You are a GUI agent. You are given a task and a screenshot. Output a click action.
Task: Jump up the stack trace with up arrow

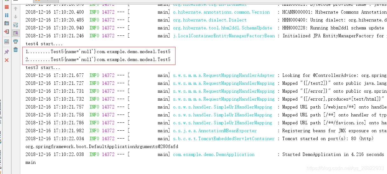click(x=16, y=9)
